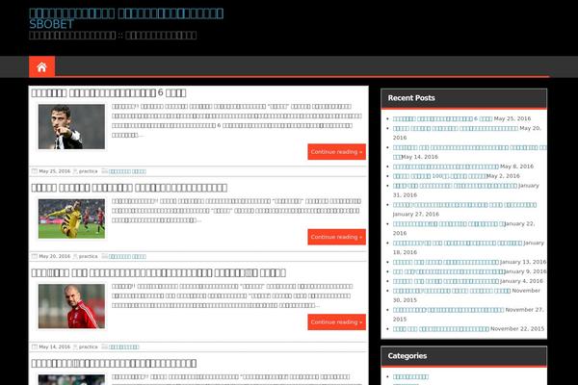Open the recent post dated May 8, 2016
Screen dimensions: 578x385
pos(446,167)
